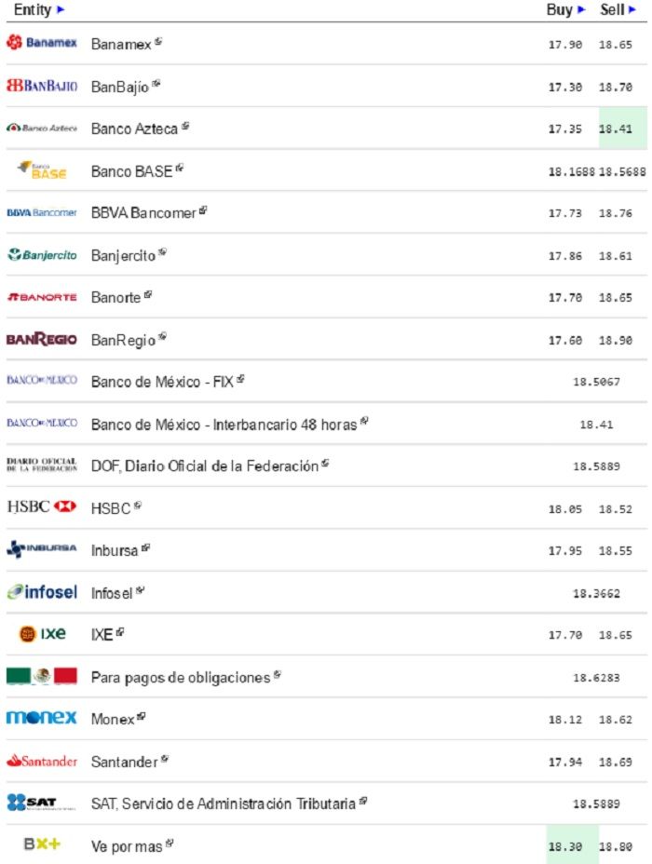652x864 pixels.
Task: Sort table by Entity column arrow
Action: coord(61,9)
